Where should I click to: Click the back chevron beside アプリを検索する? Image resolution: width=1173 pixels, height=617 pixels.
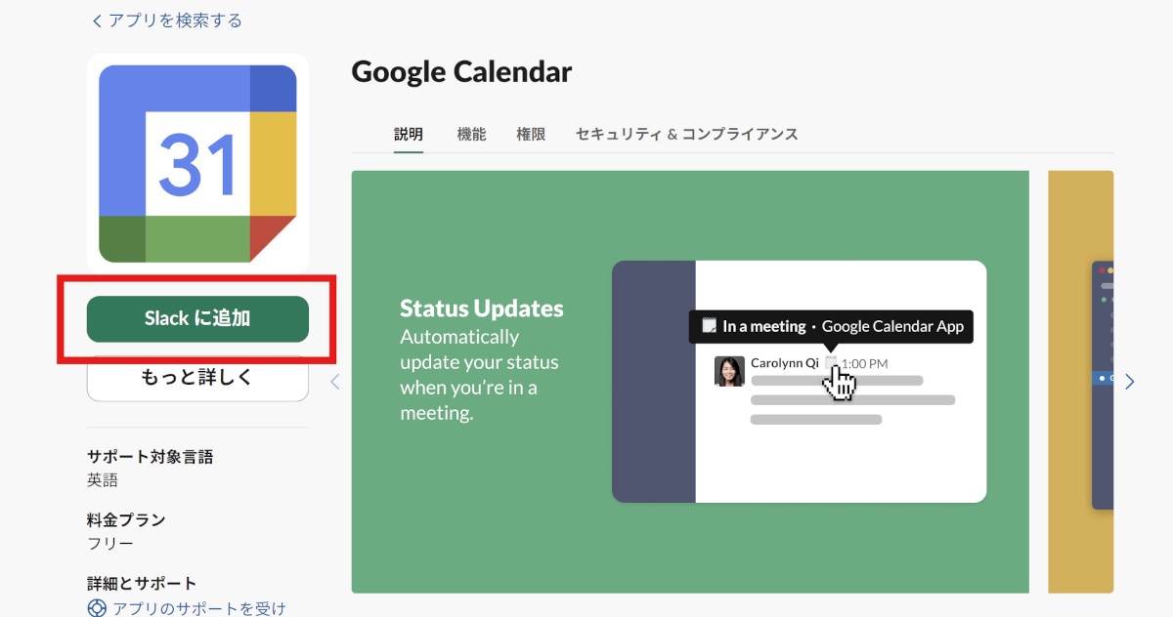point(96,21)
